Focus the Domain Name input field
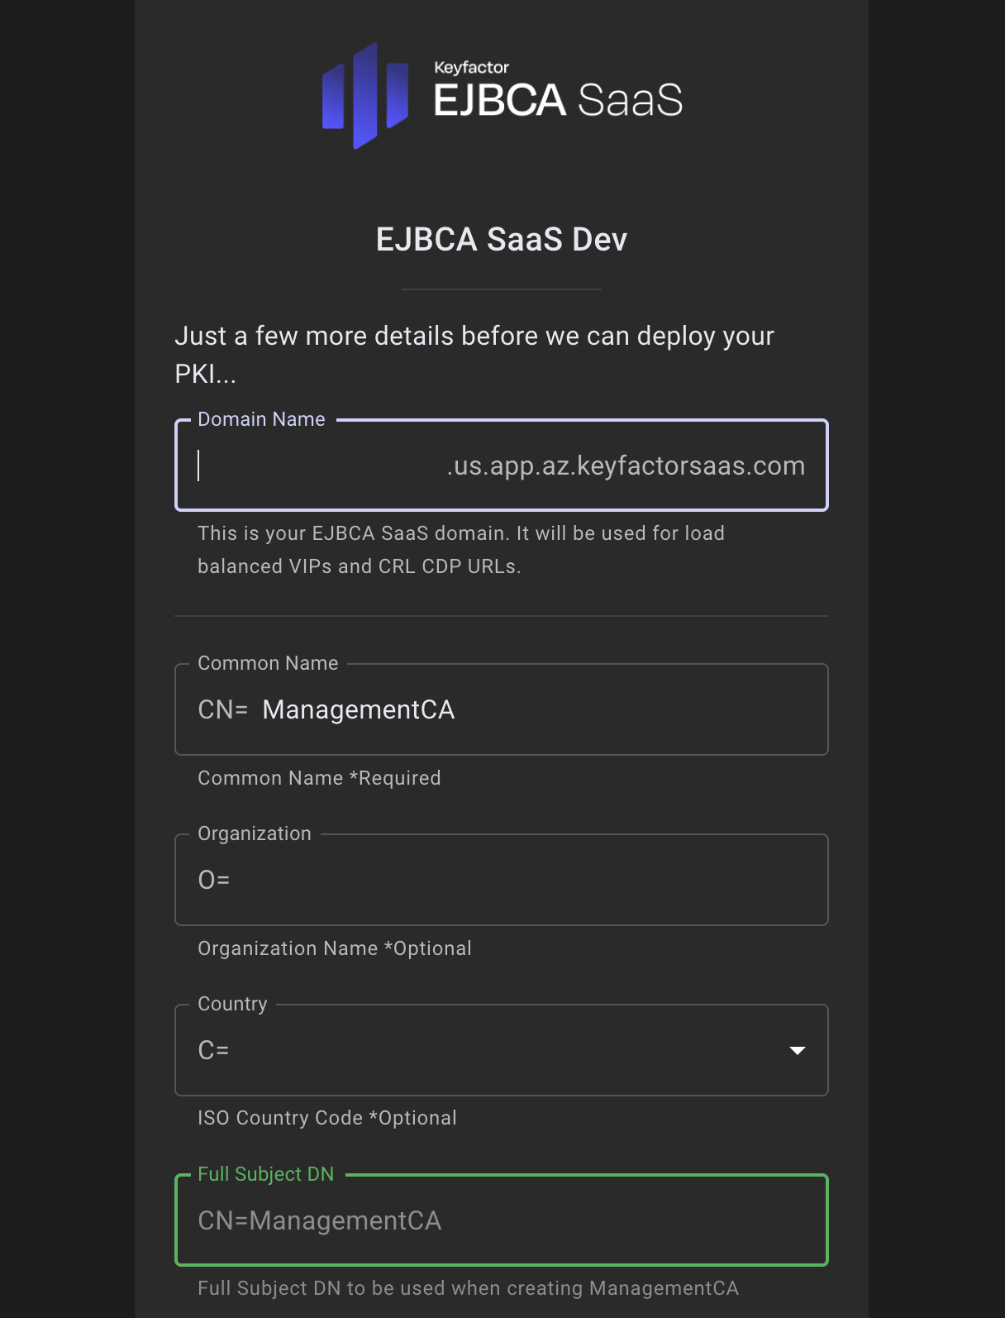1005x1318 pixels. [x=318, y=466]
